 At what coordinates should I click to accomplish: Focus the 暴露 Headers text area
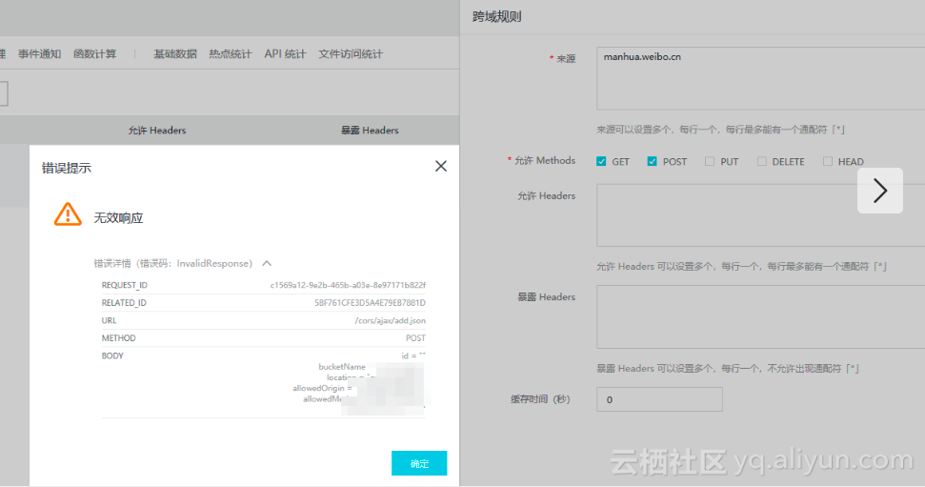[x=760, y=317]
